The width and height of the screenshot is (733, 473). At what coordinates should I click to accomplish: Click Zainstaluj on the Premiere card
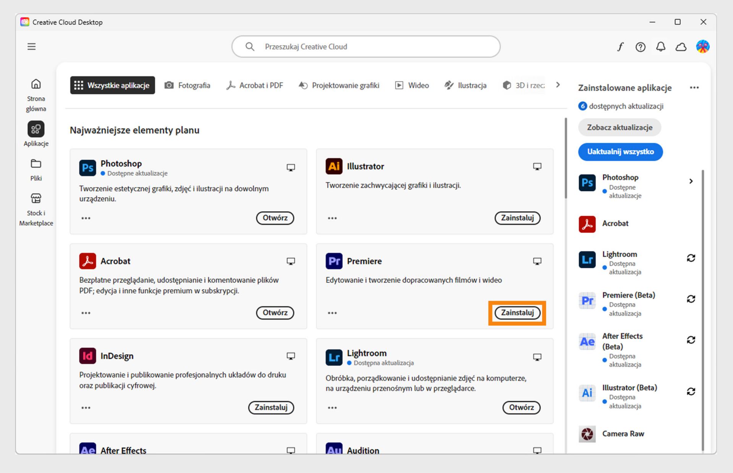click(x=517, y=312)
